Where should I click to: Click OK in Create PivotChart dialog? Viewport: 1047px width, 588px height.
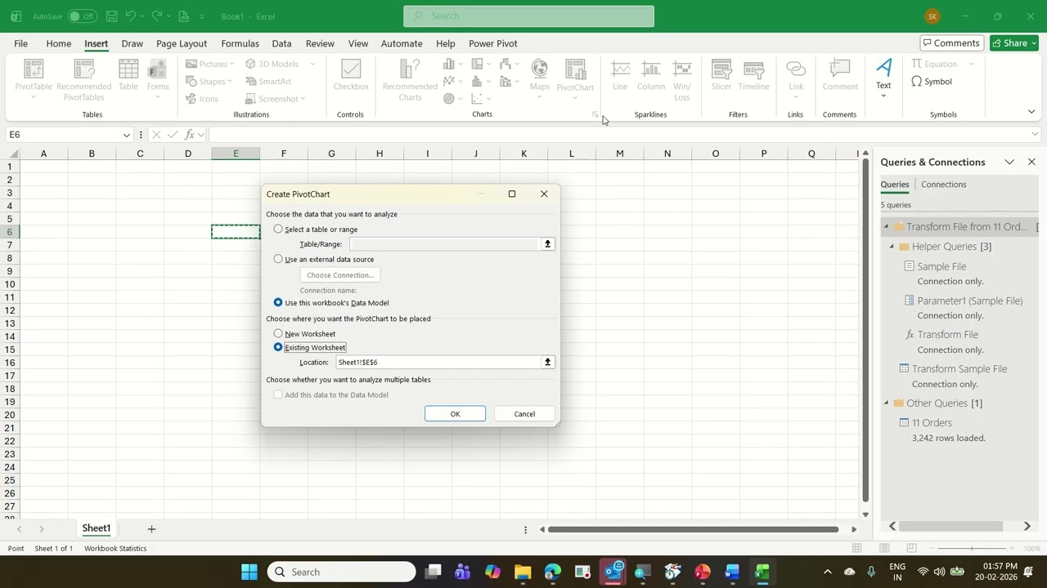pos(455,414)
